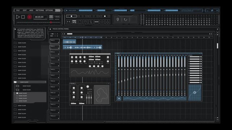This screenshot has height=130, width=232.
Task: Open the PATTERNS menu
Action: pyautogui.click(x=40, y=10)
